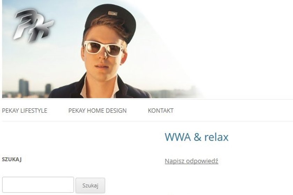This screenshot has width=293, height=195.
Task: Open the PEKAY LIFESTYLE menu item
Action: pyautogui.click(x=24, y=110)
